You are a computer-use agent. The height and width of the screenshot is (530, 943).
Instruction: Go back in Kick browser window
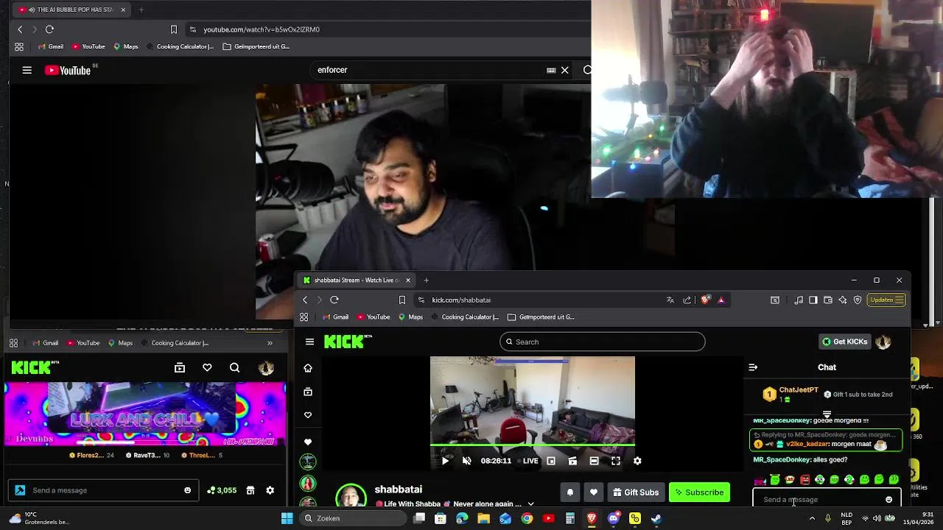click(x=305, y=300)
